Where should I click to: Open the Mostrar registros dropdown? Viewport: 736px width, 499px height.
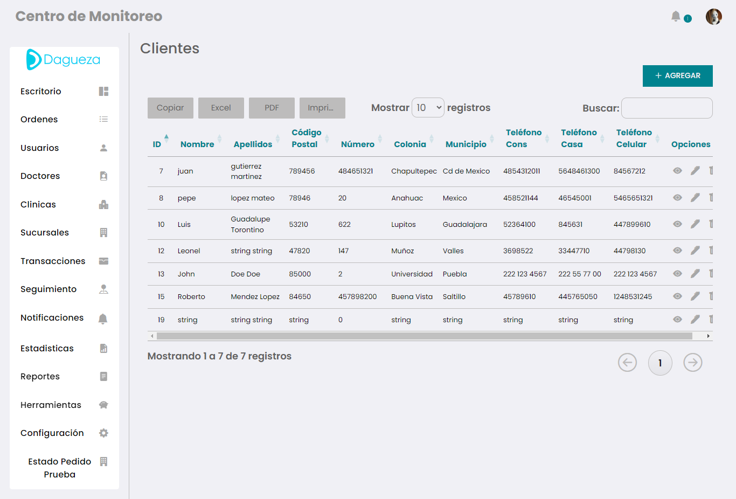point(428,107)
